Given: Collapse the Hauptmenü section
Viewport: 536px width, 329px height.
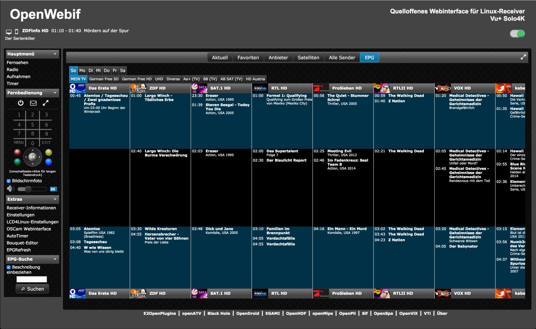Looking at the screenshot, I should [55, 54].
